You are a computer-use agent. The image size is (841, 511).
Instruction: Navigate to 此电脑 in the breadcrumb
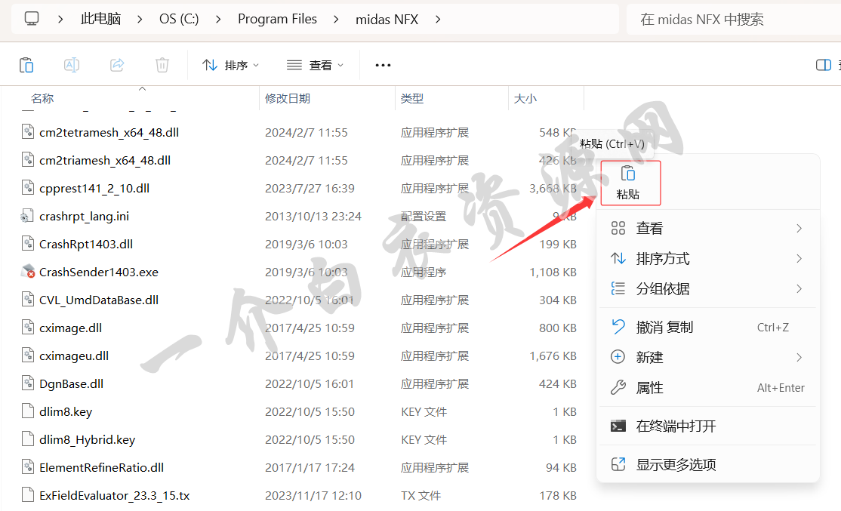[x=101, y=19]
